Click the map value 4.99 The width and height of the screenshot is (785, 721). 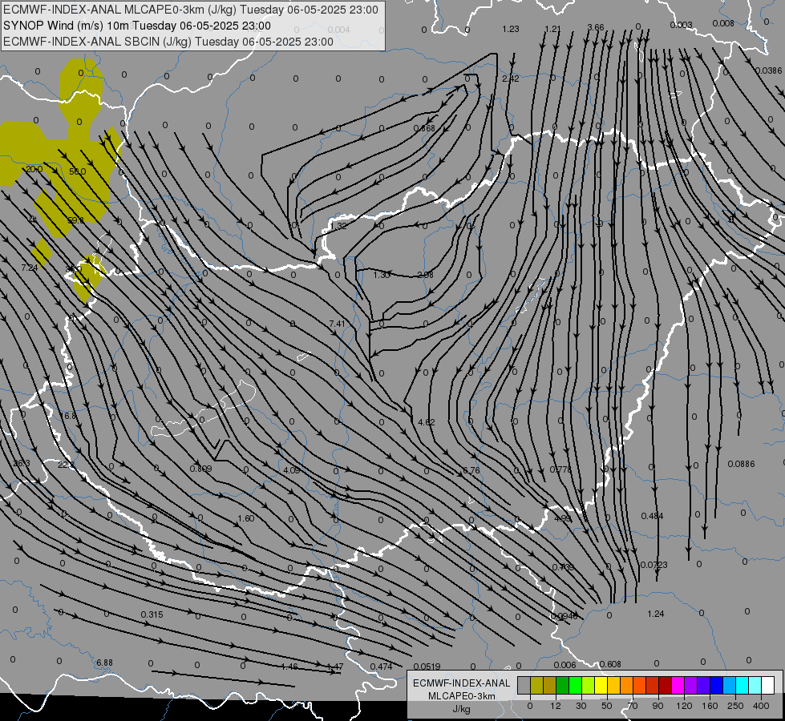coord(563,518)
